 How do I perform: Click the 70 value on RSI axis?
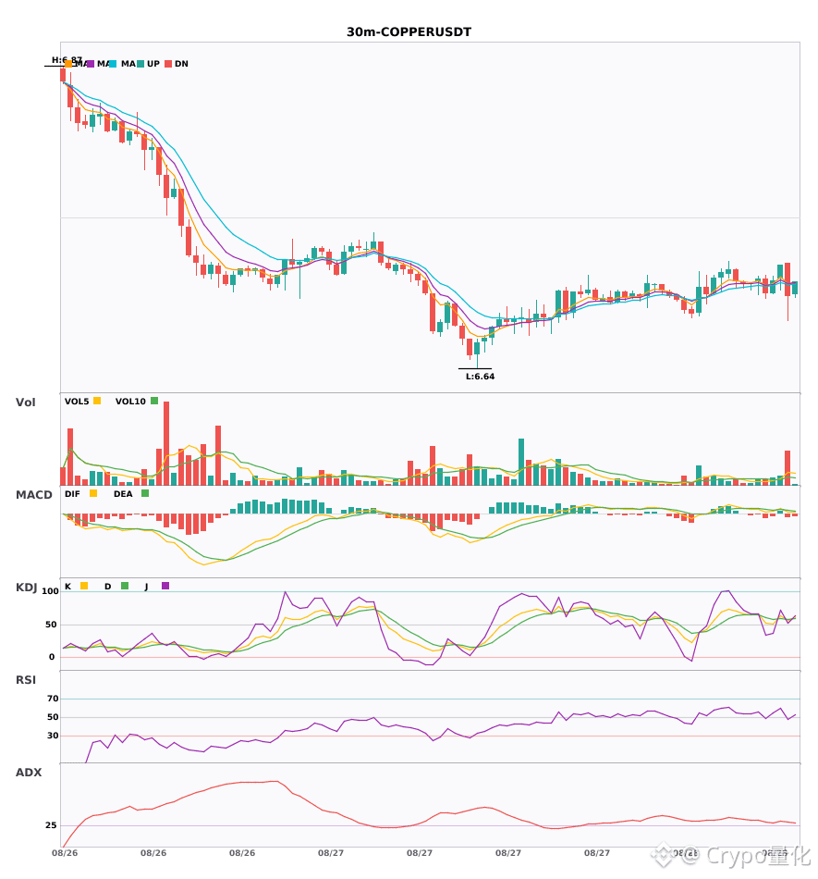click(53, 699)
